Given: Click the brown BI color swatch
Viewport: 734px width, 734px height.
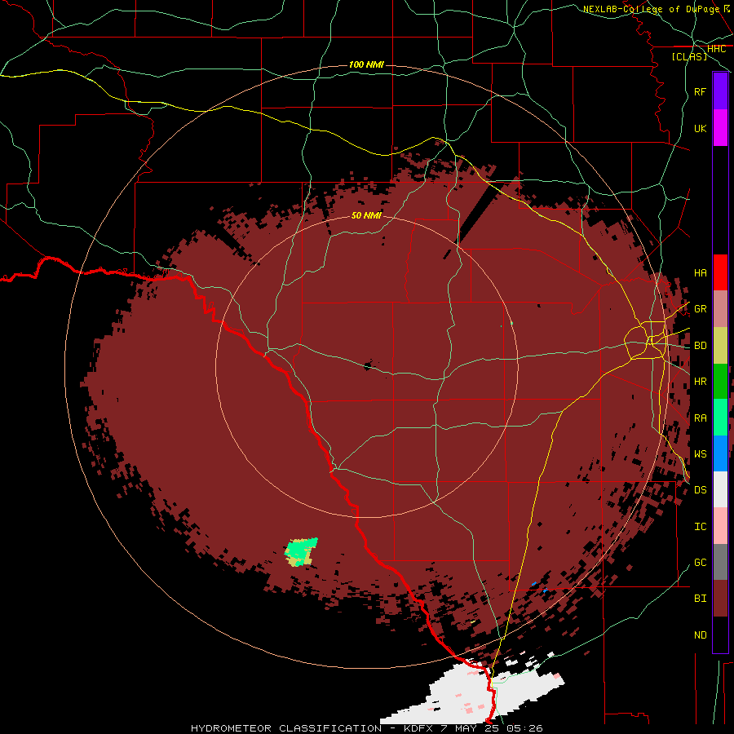Looking at the screenshot, I should coord(720,599).
